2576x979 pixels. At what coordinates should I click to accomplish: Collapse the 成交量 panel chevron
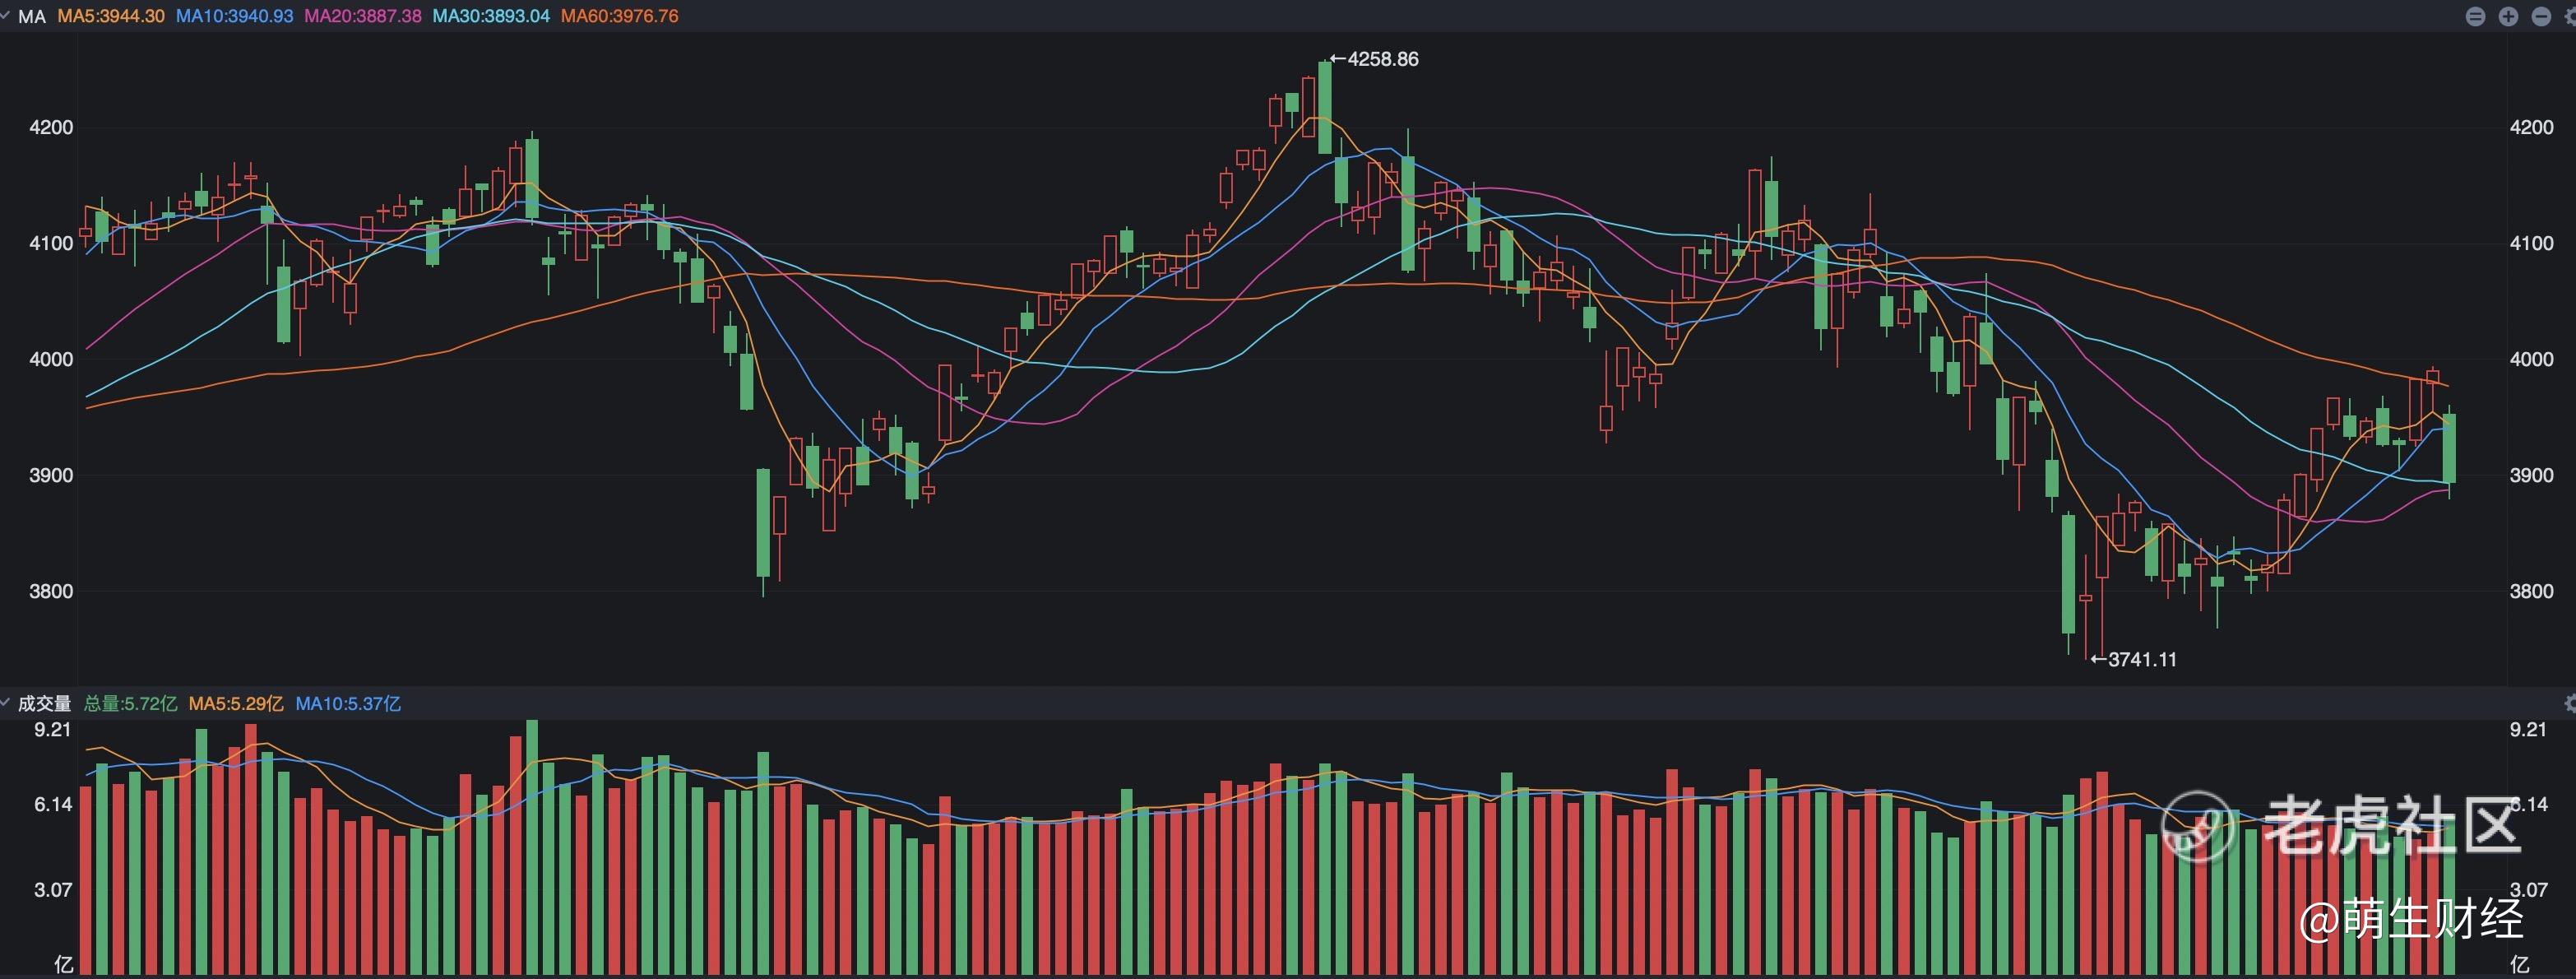pos(5,703)
